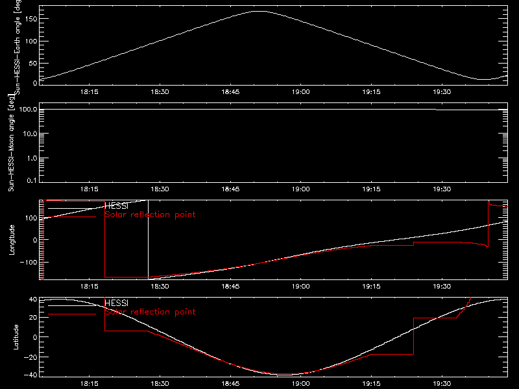
Task: Click '19:15' time label under Moon angle plot
Action: 371,189
